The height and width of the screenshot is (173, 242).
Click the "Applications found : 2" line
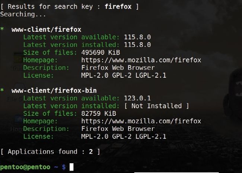click(x=50, y=152)
